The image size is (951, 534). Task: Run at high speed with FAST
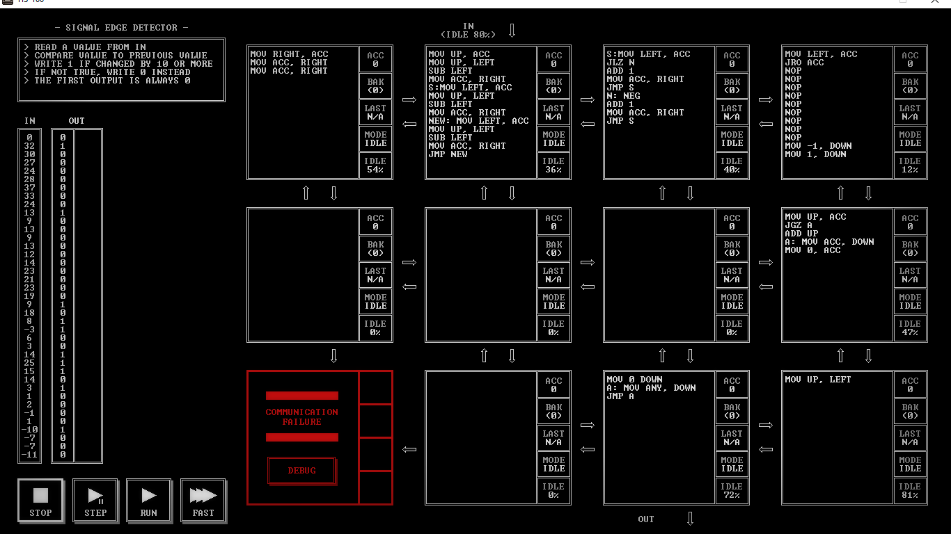pos(203,501)
